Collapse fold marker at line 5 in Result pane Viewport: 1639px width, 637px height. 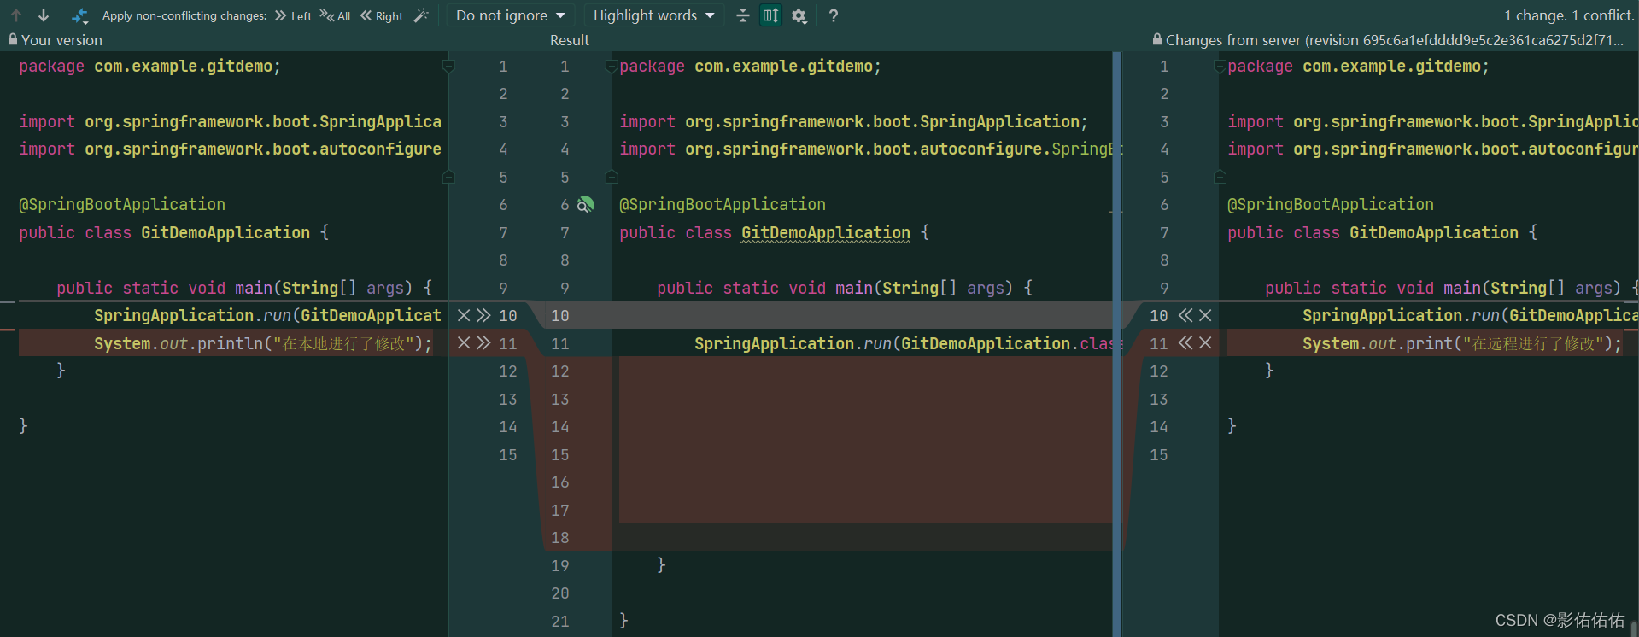pos(612,177)
